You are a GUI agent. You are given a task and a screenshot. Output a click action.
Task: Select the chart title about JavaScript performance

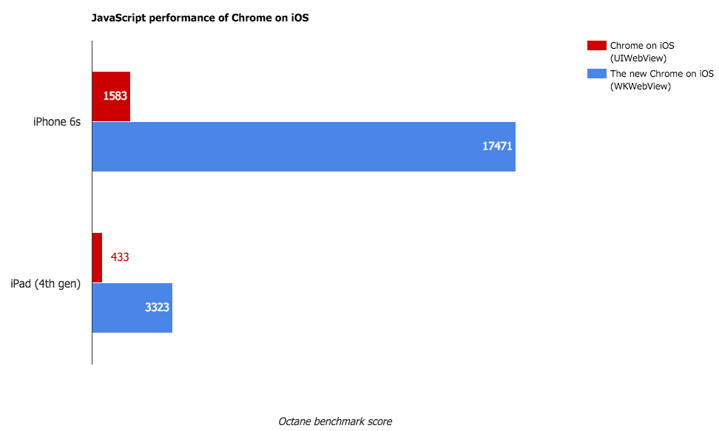coord(200,18)
